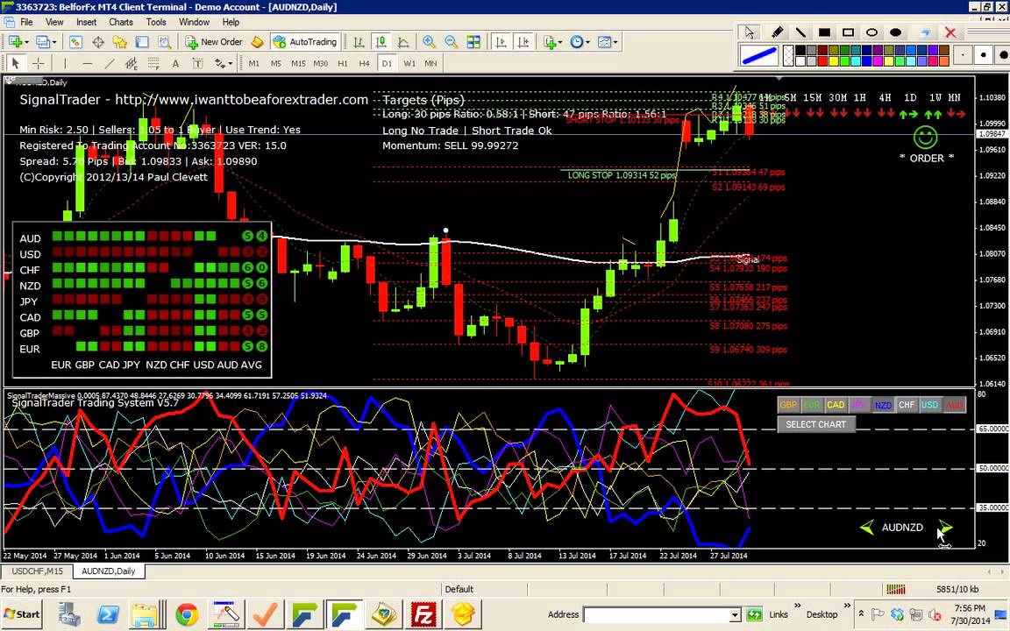Select the highlighter marker tool in drawing palette
1010x631 pixels.
coord(778,32)
